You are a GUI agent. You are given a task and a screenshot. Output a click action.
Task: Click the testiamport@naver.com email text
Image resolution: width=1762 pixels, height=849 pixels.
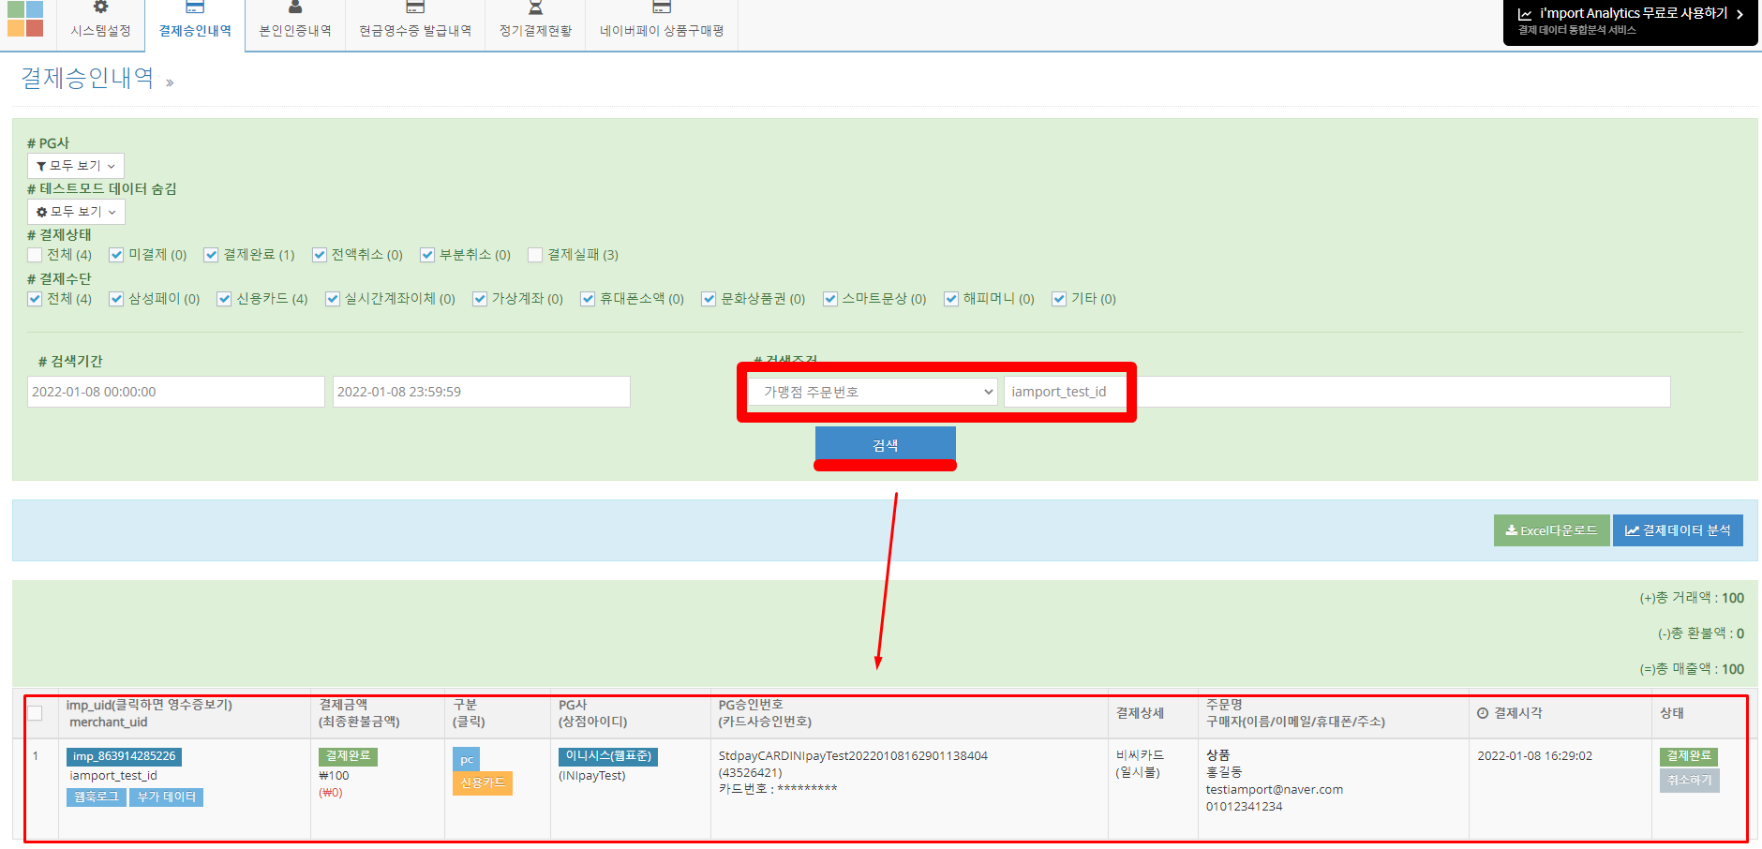(x=1275, y=789)
